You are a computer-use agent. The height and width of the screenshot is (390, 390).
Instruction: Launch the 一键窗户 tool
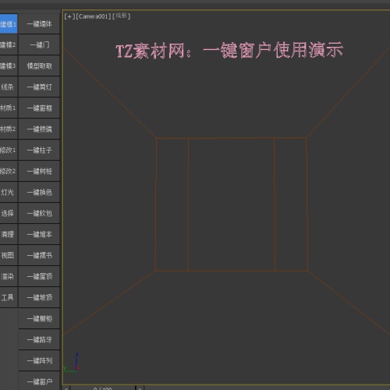(x=39, y=381)
